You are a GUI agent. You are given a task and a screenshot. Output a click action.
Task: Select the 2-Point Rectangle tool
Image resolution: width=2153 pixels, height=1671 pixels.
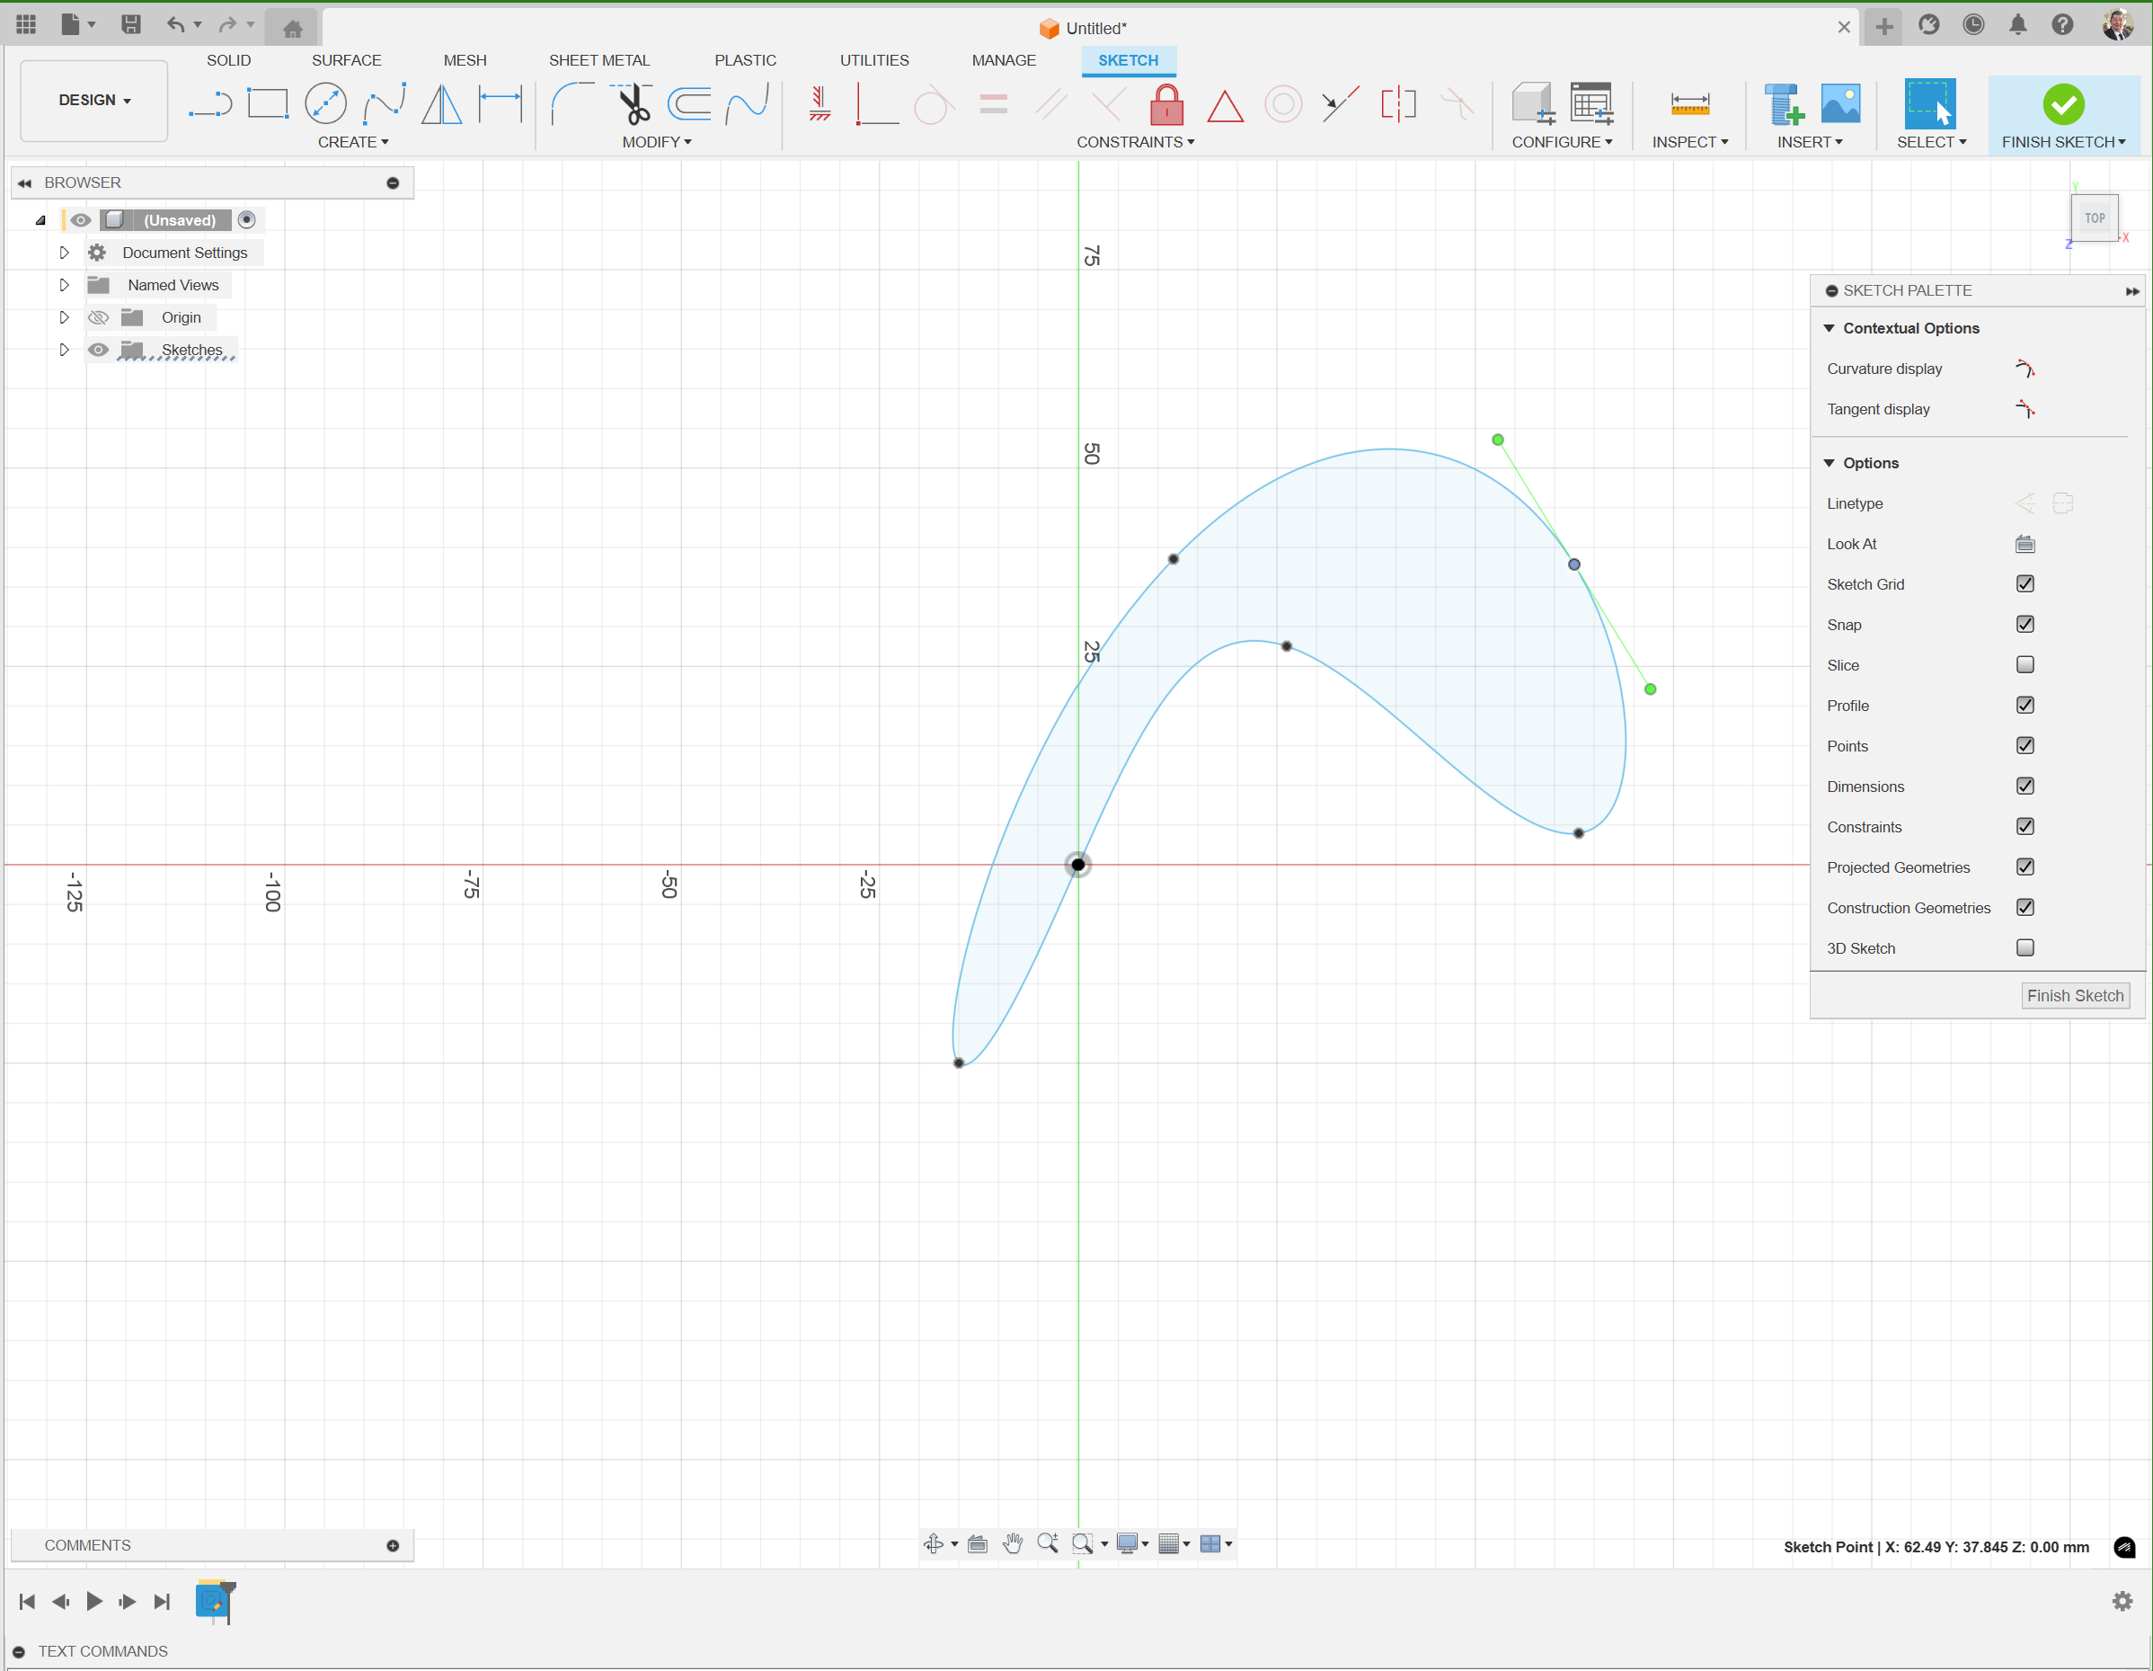coord(267,103)
